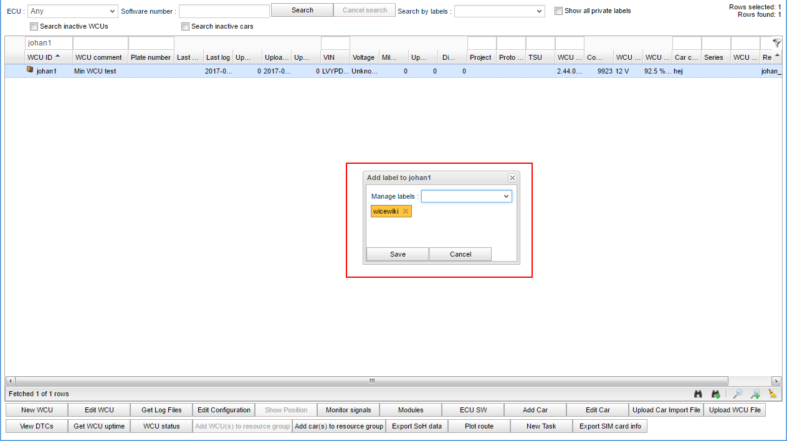Viewport: 787px width, 441px height.
Task: Toggle Show all private labels
Action: click(559, 11)
